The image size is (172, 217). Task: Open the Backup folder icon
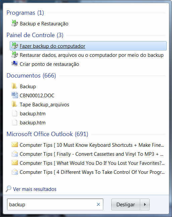pos(14,86)
